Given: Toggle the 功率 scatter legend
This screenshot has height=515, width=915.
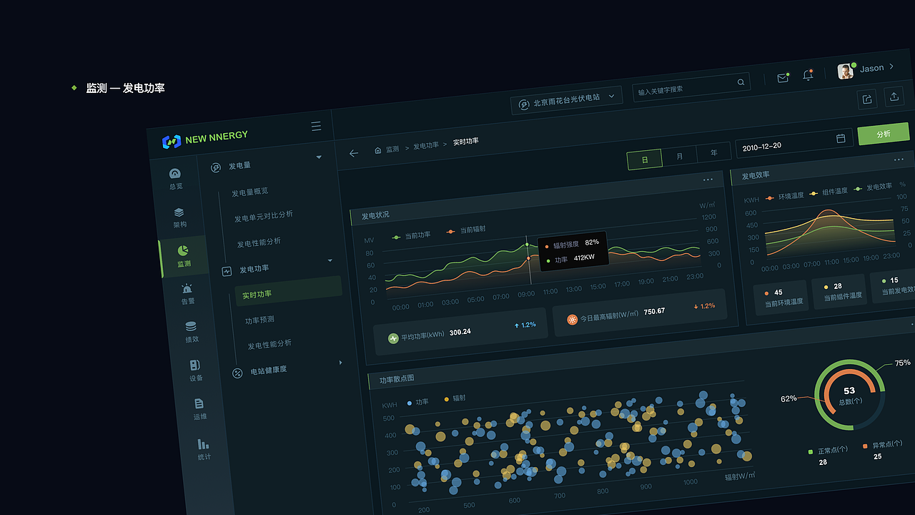Looking at the screenshot, I should [417, 402].
